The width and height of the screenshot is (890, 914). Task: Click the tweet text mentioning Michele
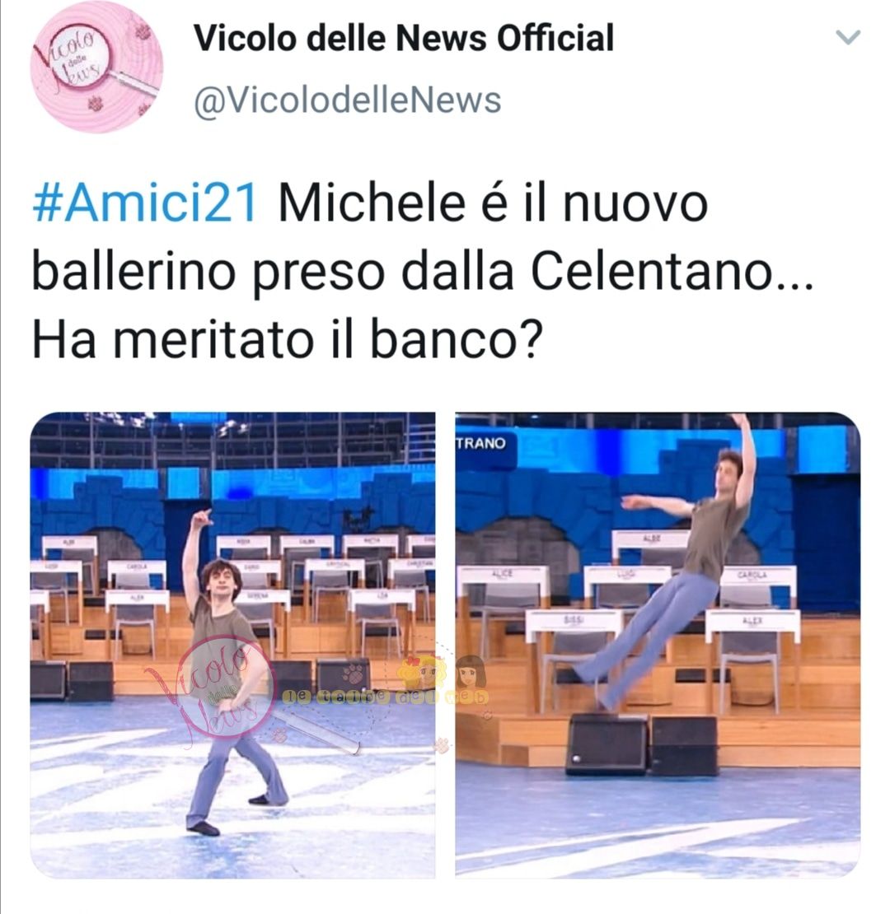pos(423,272)
